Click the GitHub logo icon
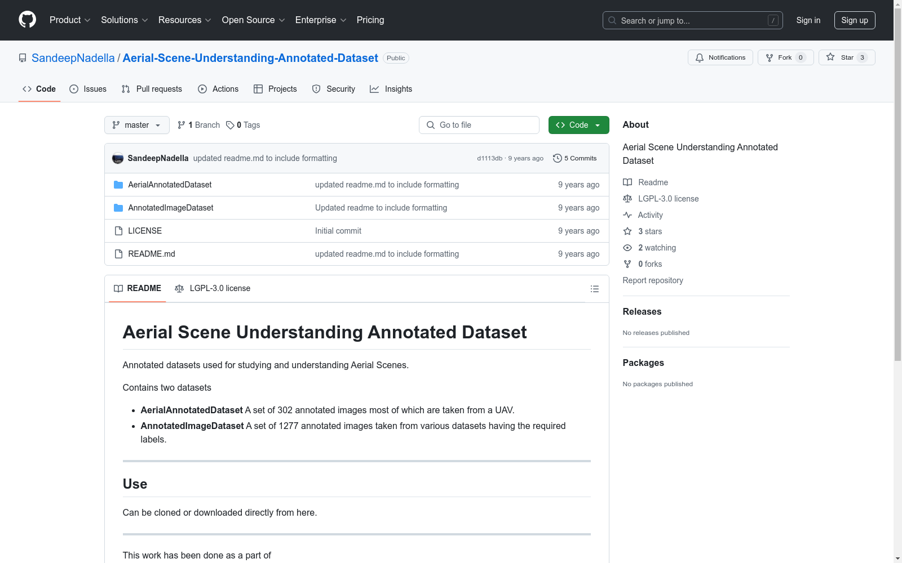The height and width of the screenshot is (563, 902). [27, 20]
